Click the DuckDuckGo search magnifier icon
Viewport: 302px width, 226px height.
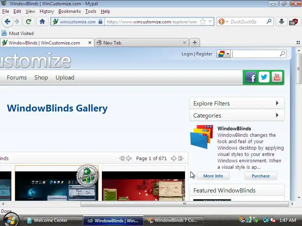point(269,21)
